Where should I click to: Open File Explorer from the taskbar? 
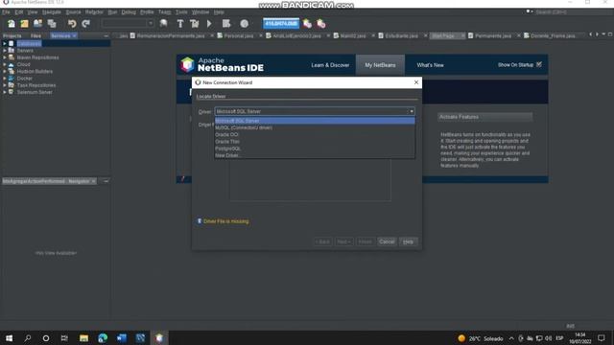point(83,338)
